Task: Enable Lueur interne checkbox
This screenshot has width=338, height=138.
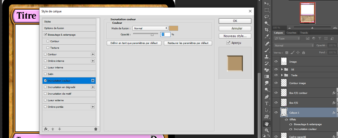Action: click(46, 67)
